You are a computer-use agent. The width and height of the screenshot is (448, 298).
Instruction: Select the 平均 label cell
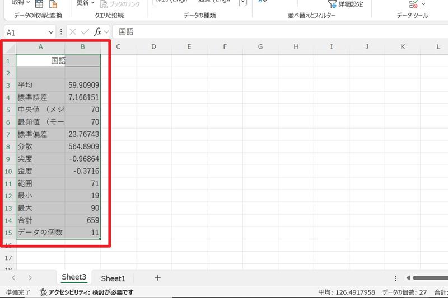click(x=40, y=85)
